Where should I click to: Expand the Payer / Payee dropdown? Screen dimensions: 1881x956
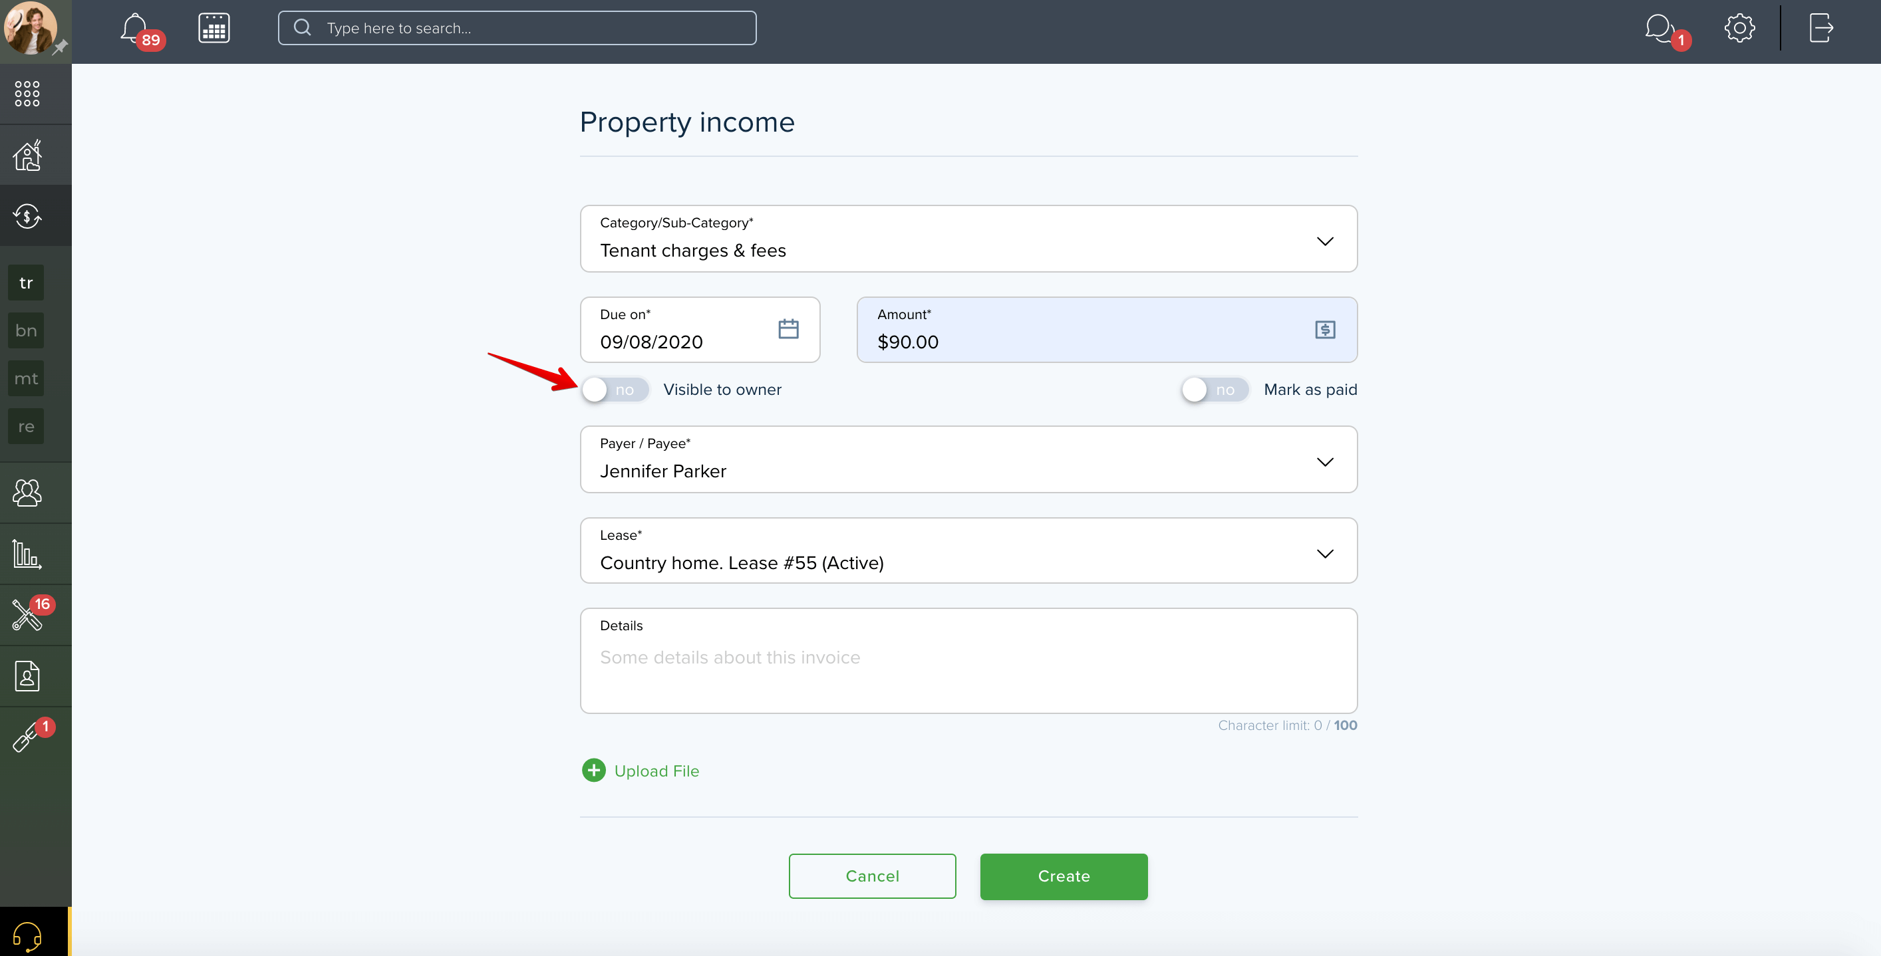pos(968,460)
